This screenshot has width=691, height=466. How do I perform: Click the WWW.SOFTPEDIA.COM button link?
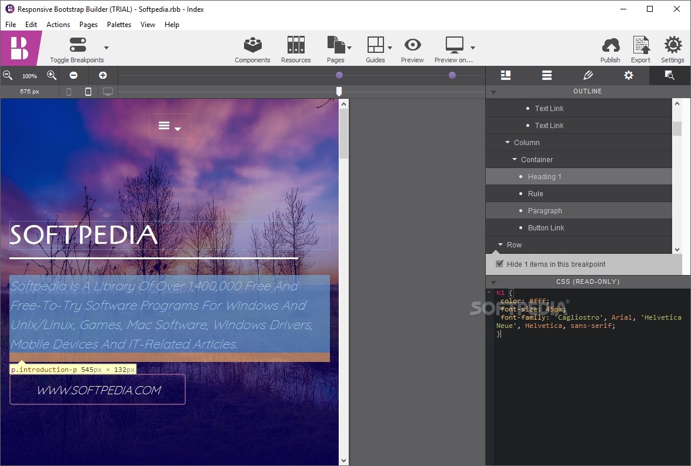pos(98,390)
